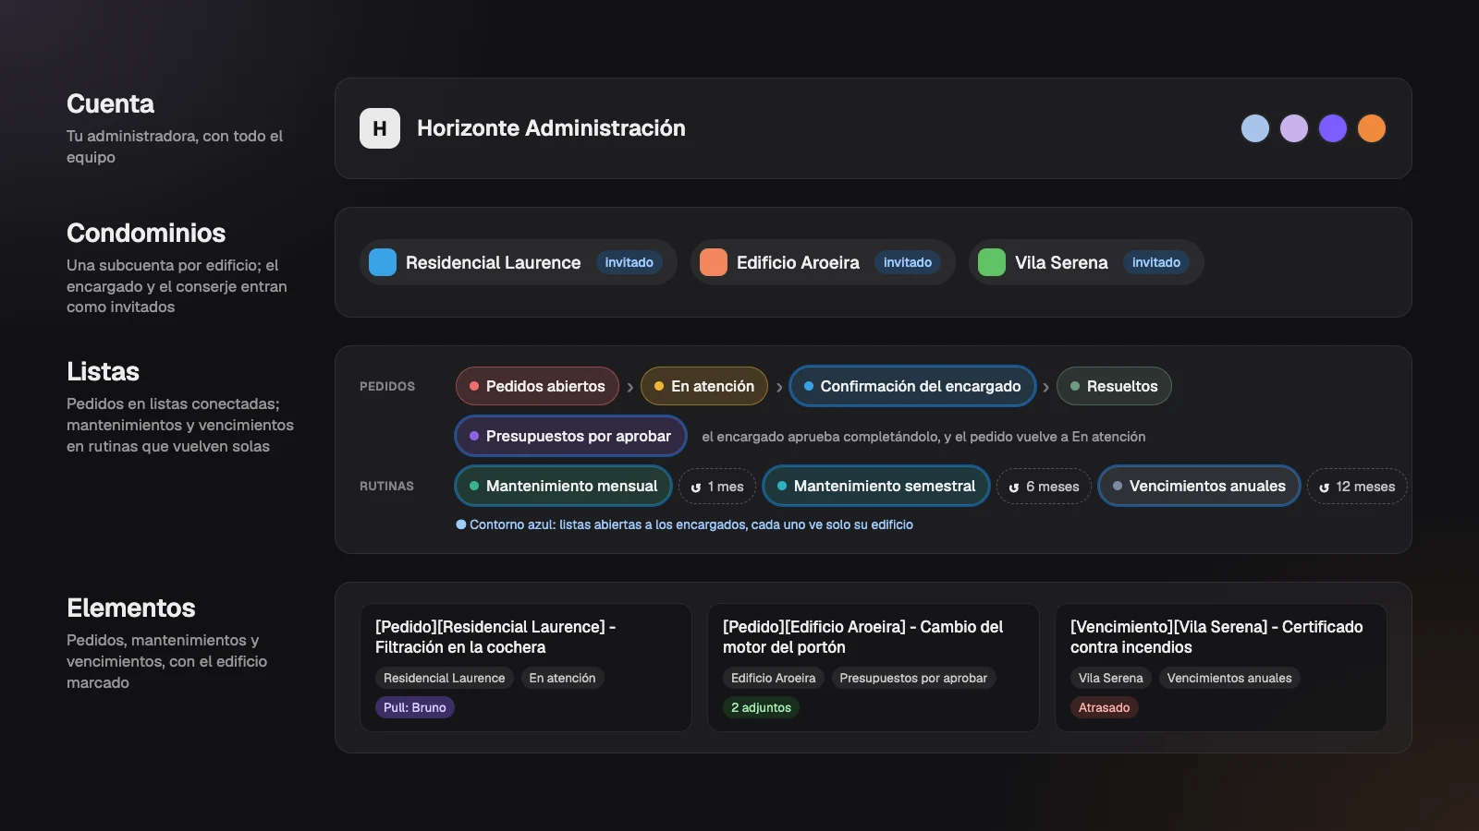
Task: Open the Vencimientos anuales routine
Action: [x=1200, y=486]
